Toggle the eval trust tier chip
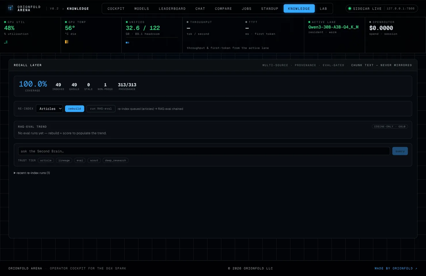 click(x=80, y=160)
